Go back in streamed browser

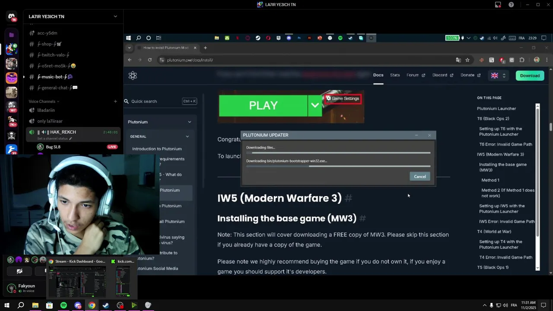click(x=130, y=60)
